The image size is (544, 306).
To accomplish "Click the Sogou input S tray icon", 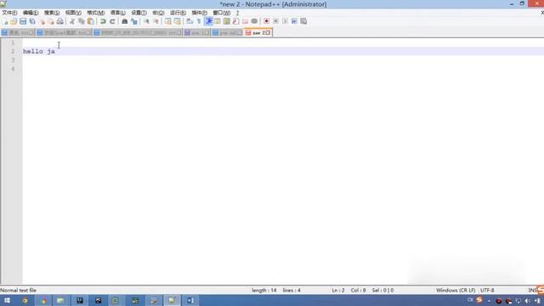I will click(x=479, y=300).
